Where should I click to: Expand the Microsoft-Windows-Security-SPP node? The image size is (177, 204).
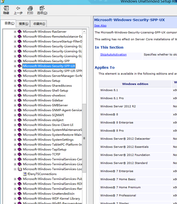(15, 61)
